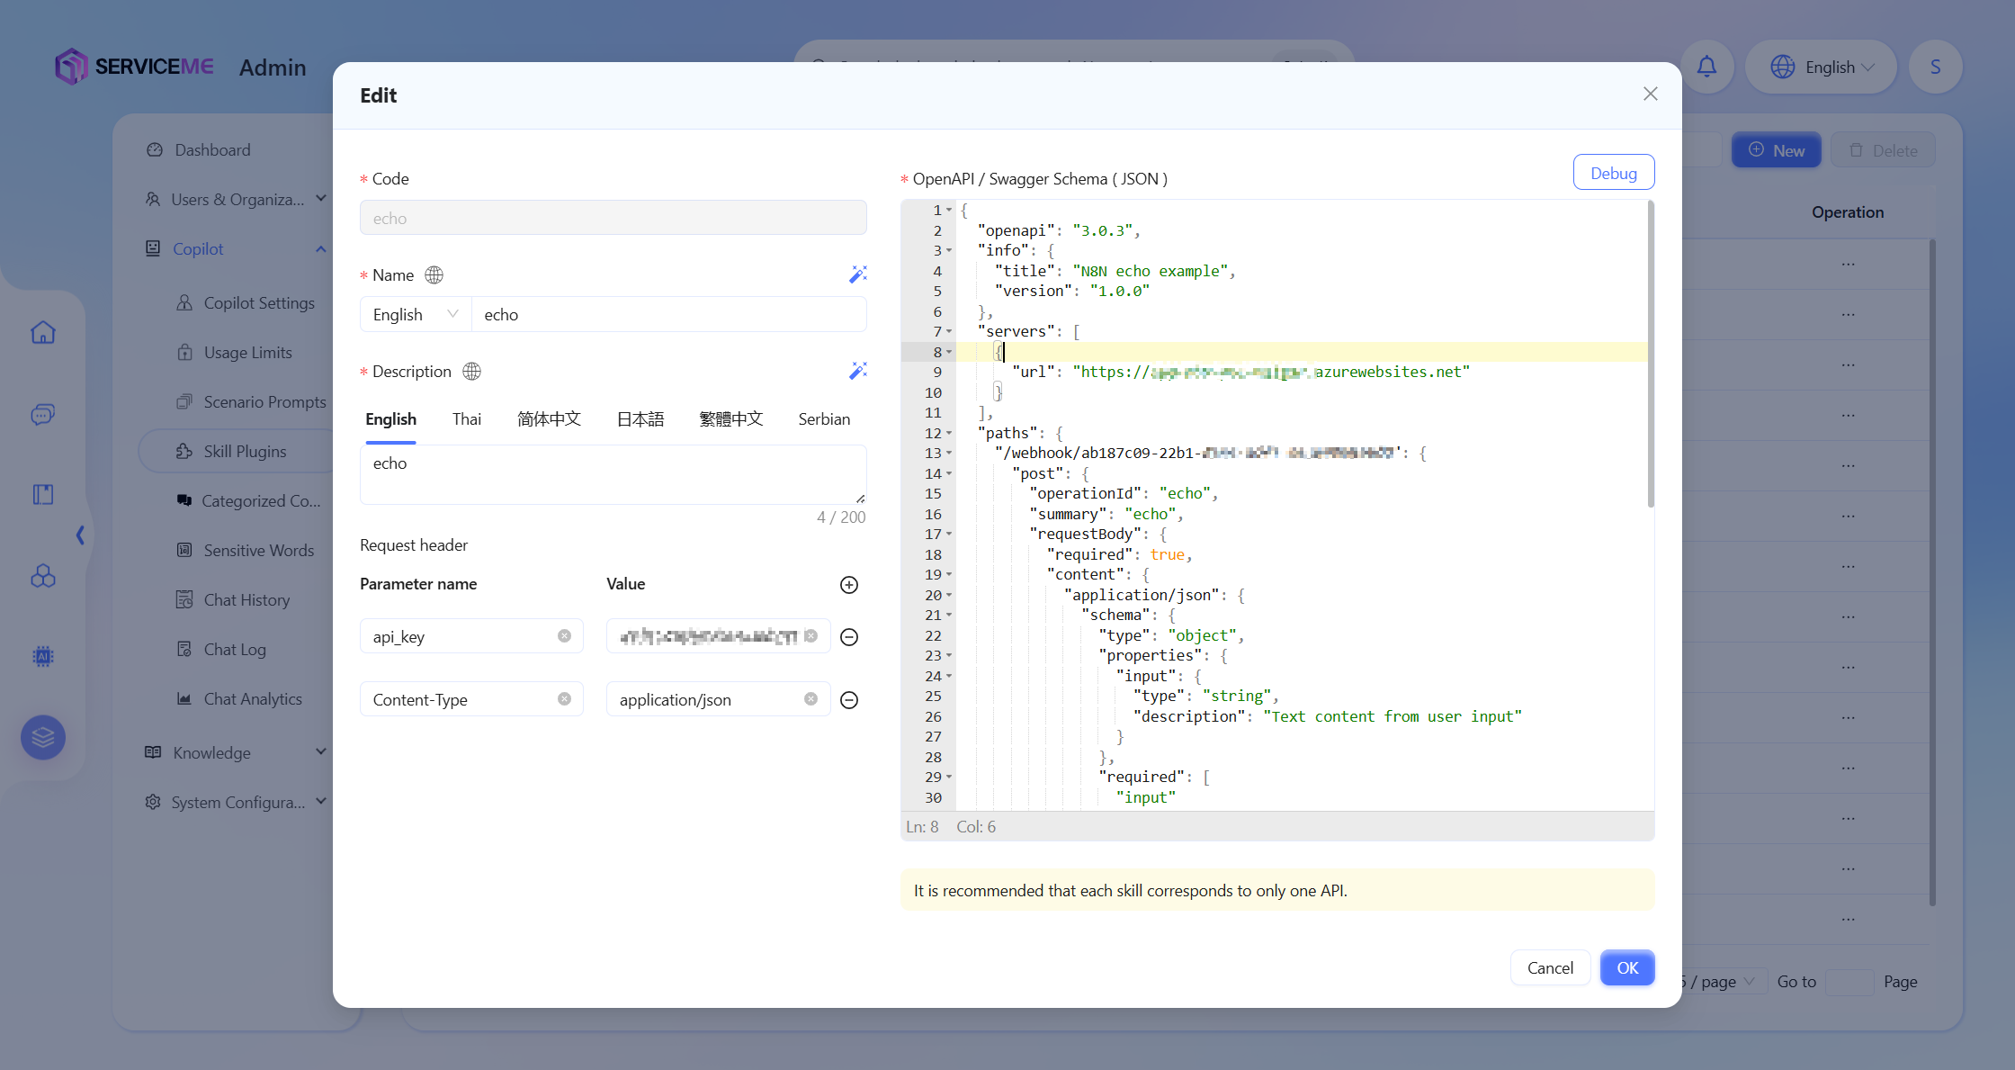
Task: Fold the paths block at line 12
Action: tap(949, 434)
